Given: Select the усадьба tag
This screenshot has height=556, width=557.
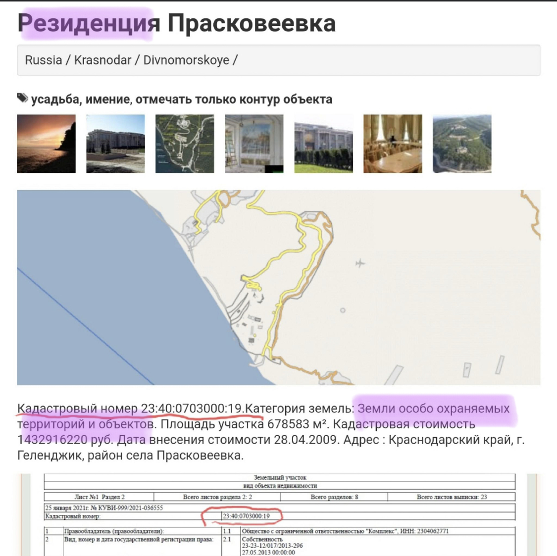Looking at the screenshot, I should click(x=55, y=100).
